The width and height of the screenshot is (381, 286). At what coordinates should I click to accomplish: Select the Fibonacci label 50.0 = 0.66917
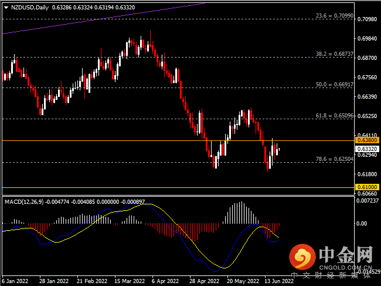[334, 85]
